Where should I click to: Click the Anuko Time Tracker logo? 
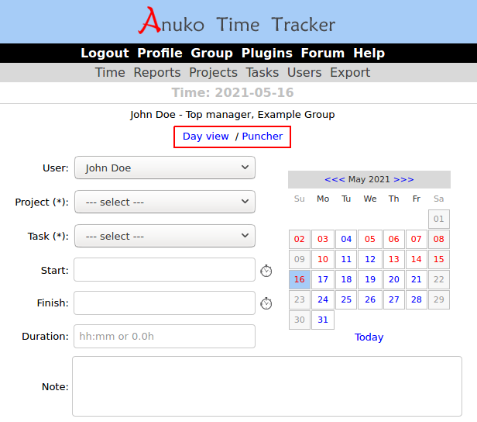(237, 21)
